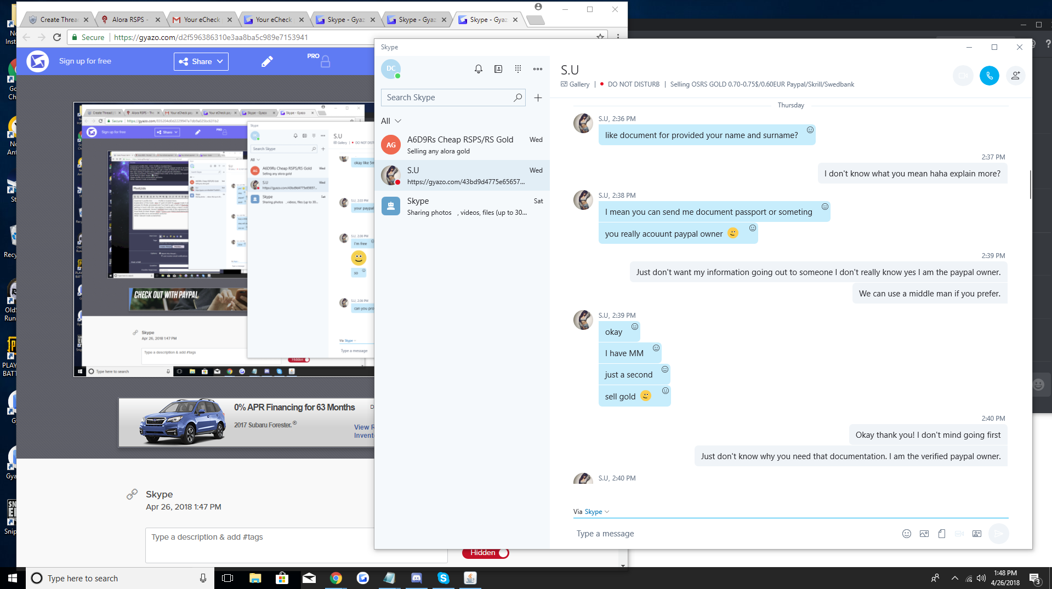Close the Alora RSPS tab
Screen dimensions: 1052x589
[158, 20]
